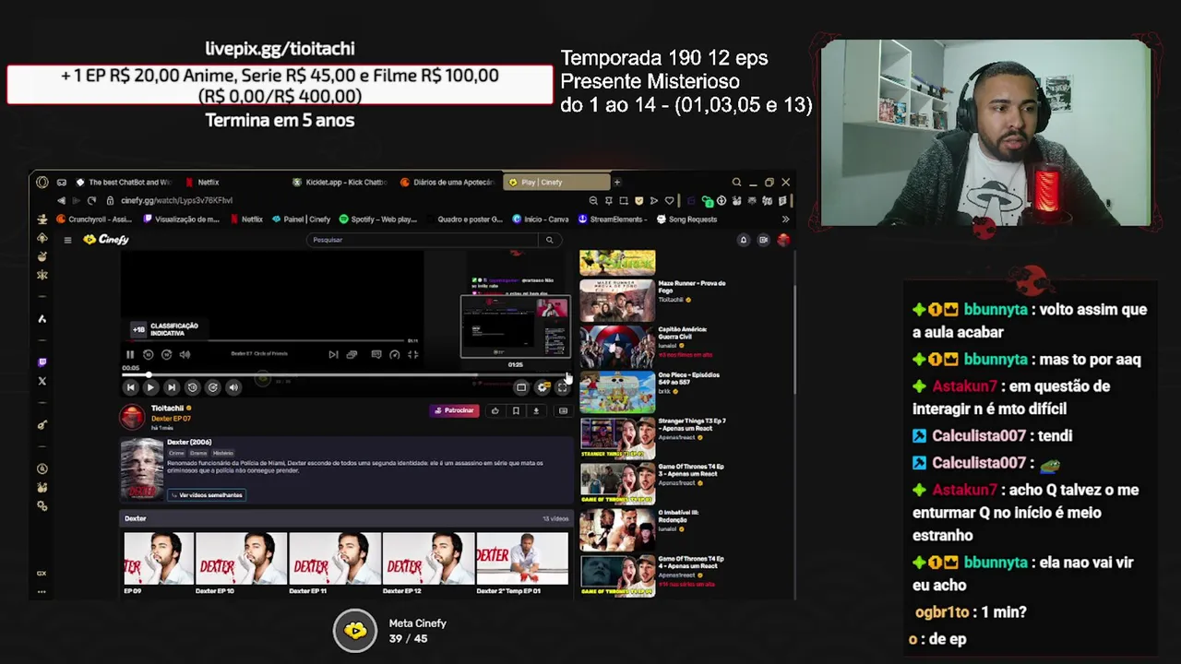Select the Mistério genre tag
This screenshot has width=1181, height=664.
coord(223,453)
